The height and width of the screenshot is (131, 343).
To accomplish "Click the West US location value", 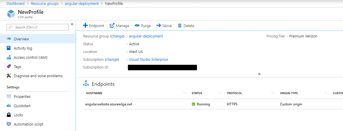I will [x=136, y=52].
